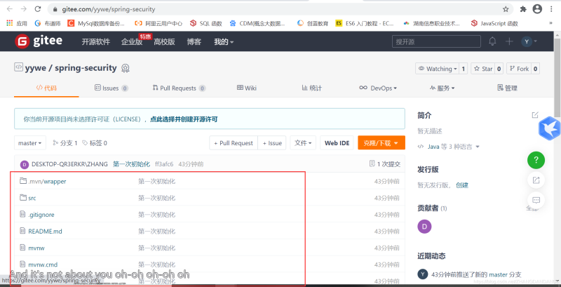Open the src folder
This screenshot has width=561, height=287.
click(x=32, y=198)
